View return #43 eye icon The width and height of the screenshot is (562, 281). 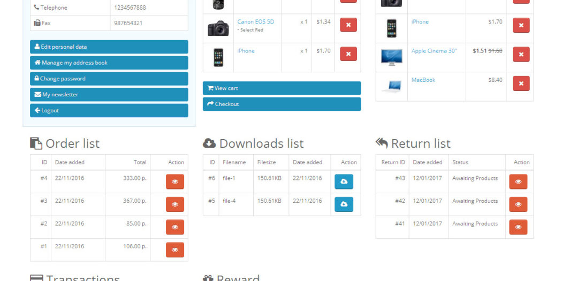tap(518, 182)
